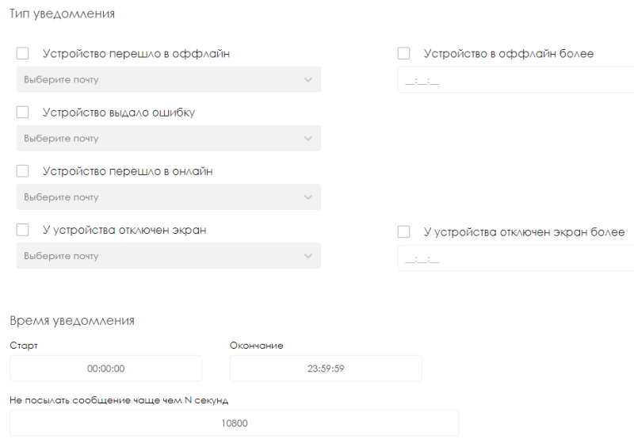Click chevron arrow of screen-off email selector
This screenshot has width=634, height=443.
308,256
